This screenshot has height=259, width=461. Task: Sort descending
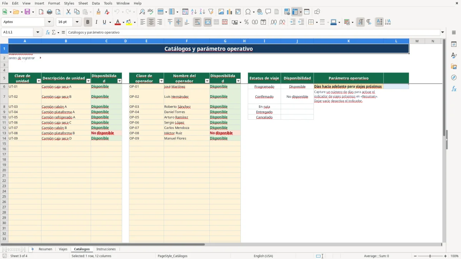click(x=202, y=12)
